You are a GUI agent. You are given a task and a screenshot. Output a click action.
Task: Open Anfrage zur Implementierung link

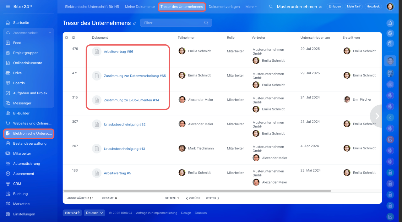(156, 213)
